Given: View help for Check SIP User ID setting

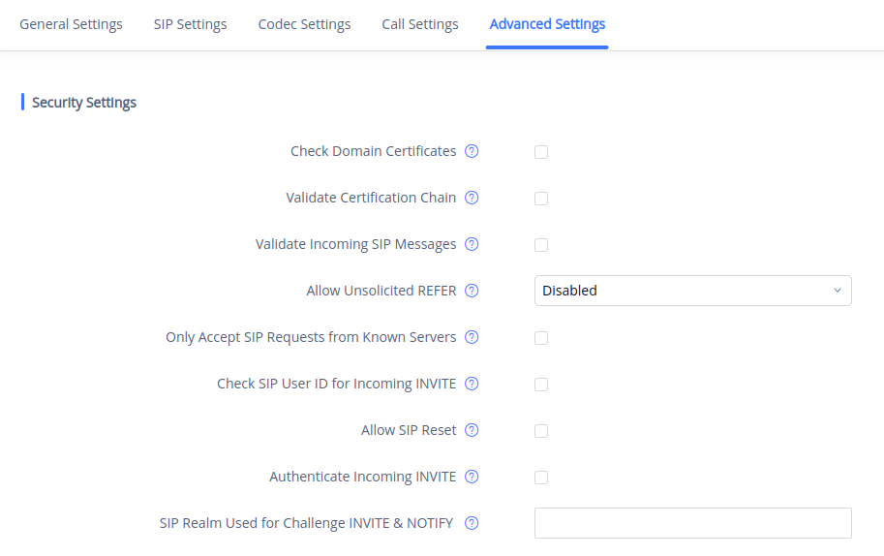Looking at the screenshot, I should coord(472,384).
